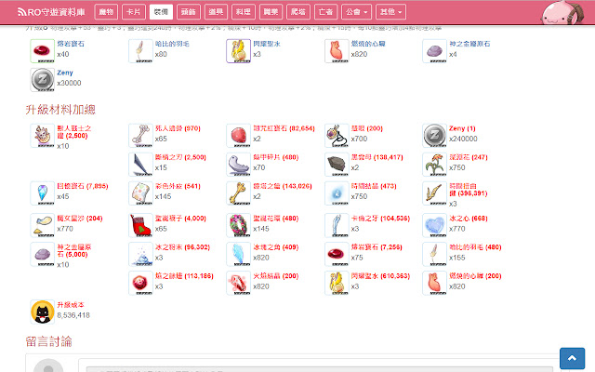Click the pink Poring mascot in the header

(562, 12)
